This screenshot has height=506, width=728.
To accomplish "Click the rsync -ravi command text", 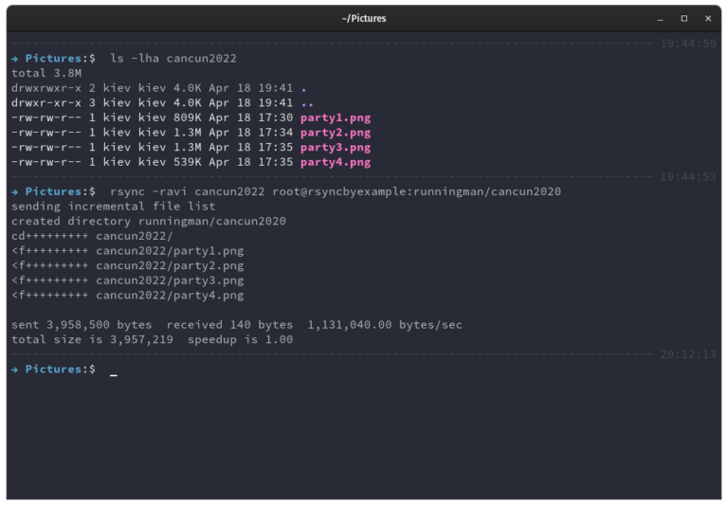I will click(x=148, y=191).
